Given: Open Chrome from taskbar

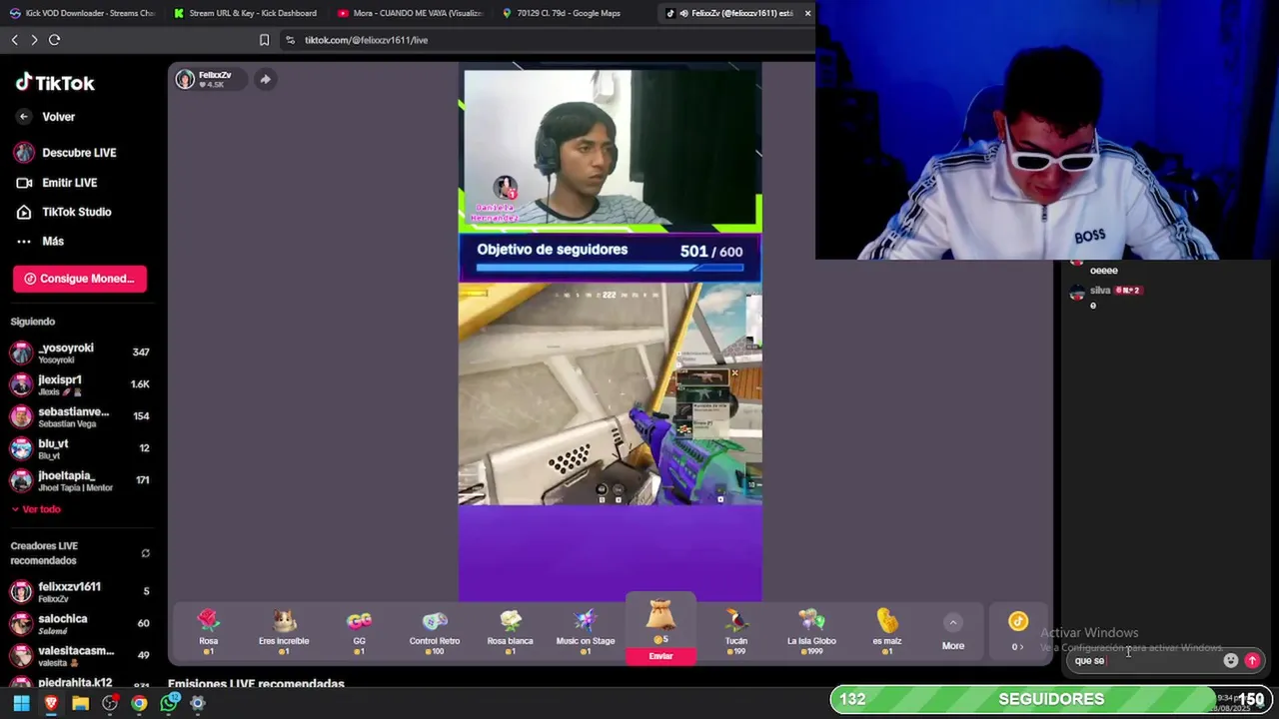Looking at the screenshot, I should click(139, 703).
